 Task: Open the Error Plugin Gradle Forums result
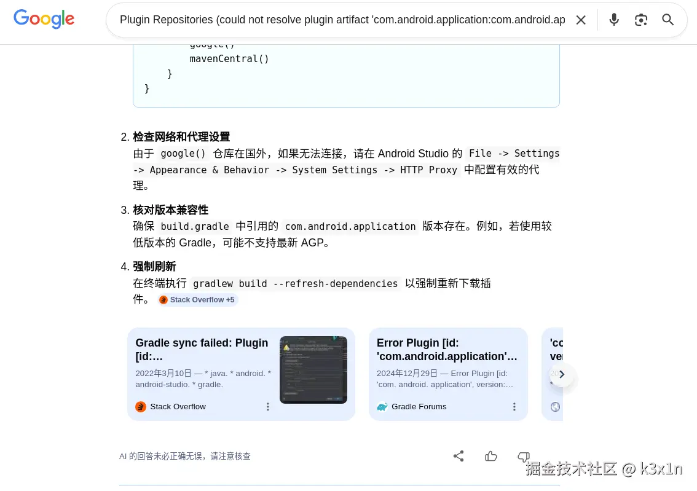coord(447,349)
